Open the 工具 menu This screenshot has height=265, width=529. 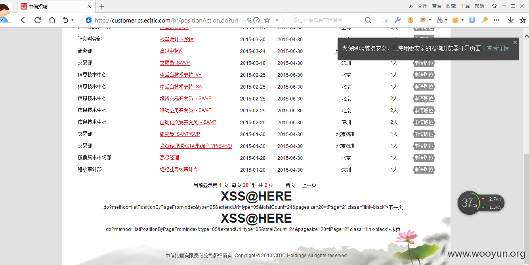click(465, 6)
